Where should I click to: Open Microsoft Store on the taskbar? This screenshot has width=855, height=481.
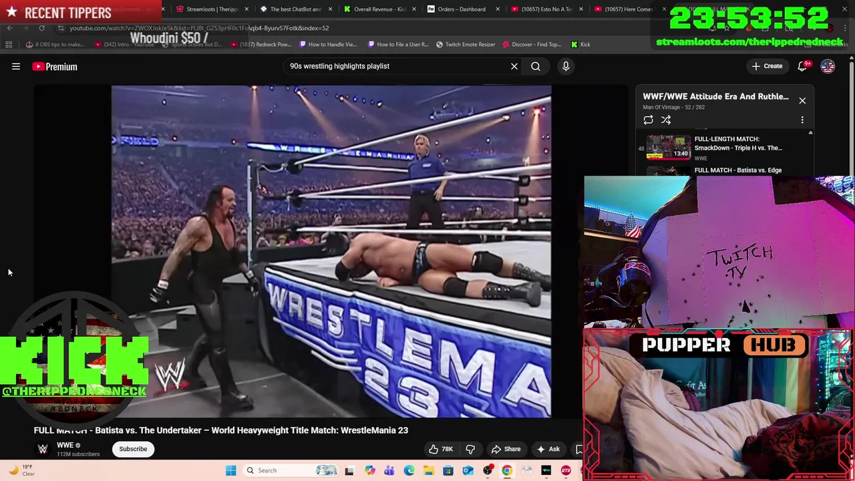pos(448,470)
